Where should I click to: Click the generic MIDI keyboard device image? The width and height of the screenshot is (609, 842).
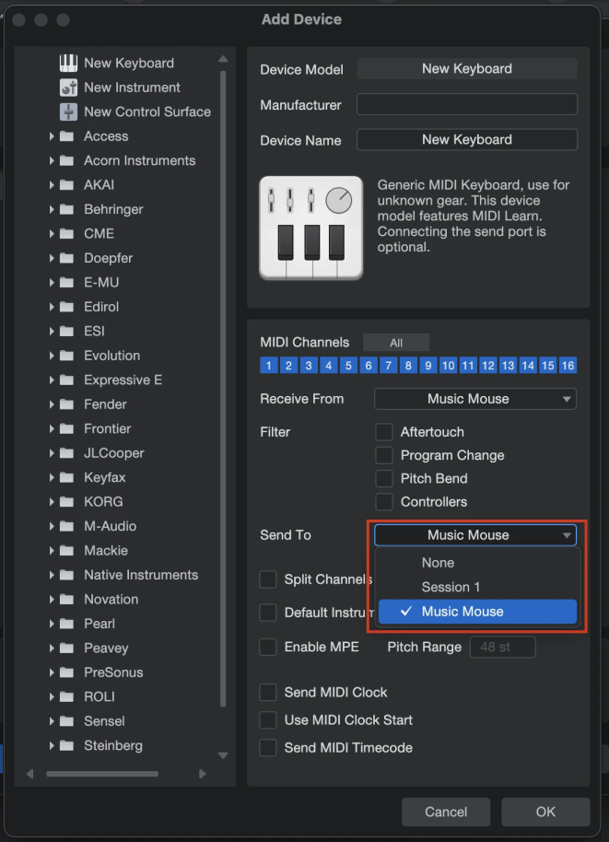pyautogui.click(x=311, y=228)
